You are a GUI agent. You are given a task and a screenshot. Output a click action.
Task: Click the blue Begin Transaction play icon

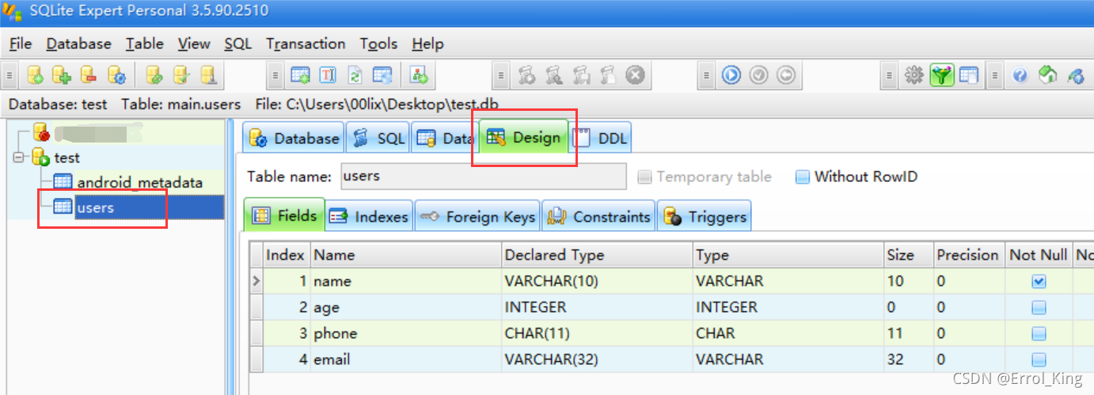click(731, 75)
